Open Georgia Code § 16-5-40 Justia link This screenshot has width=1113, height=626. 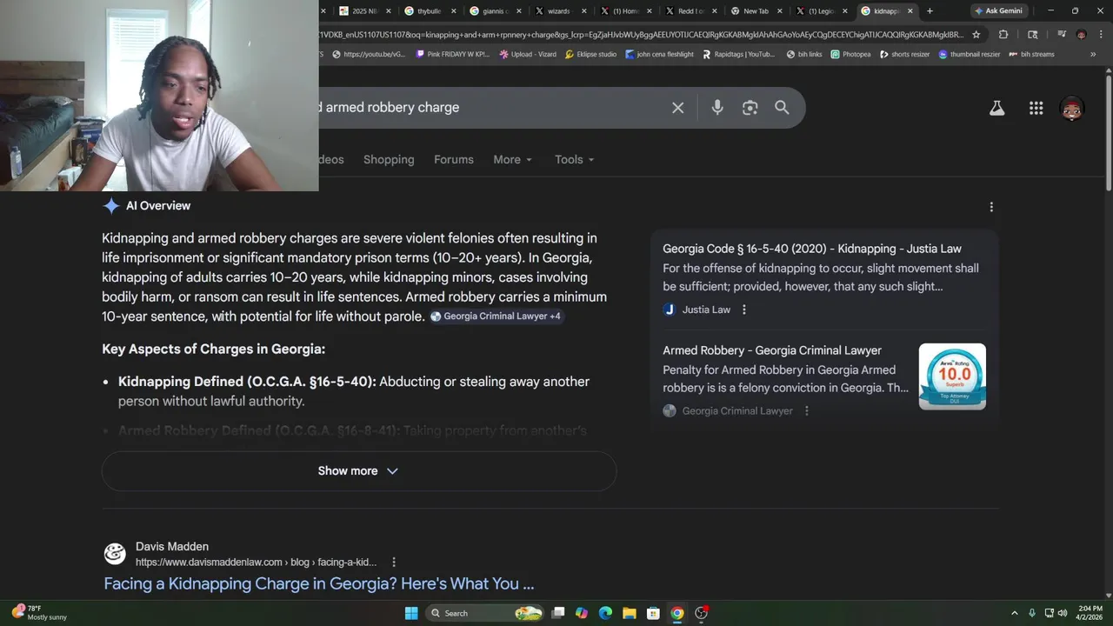tap(812, 249)
